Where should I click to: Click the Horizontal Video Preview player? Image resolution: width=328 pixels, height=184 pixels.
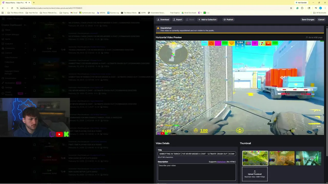[x=240, y=88]
